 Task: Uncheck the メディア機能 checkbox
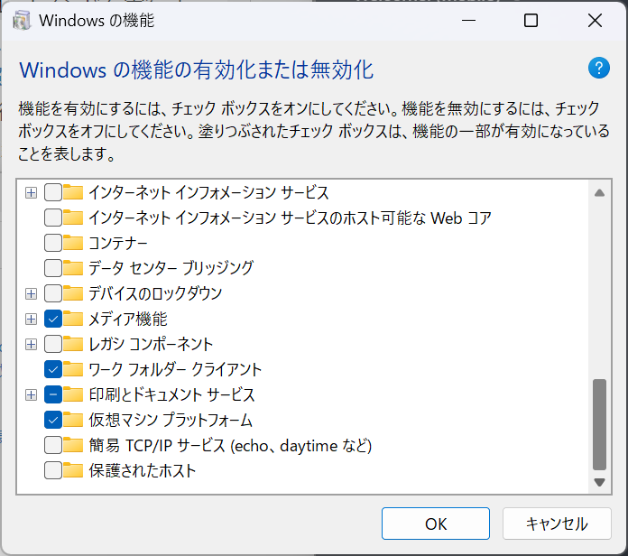[53, 319]
